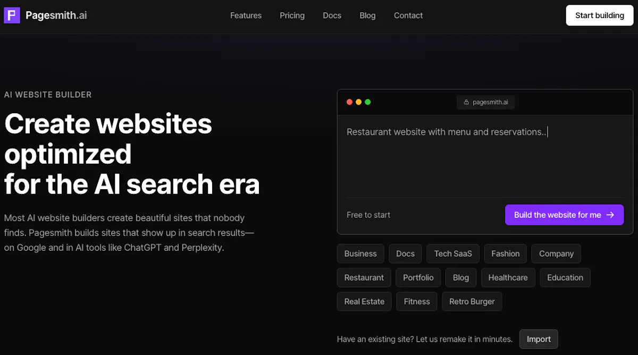This screenshot has width=638, height=355.
Task: Select the Docs template chip
Action: click(x=405, y=253)
